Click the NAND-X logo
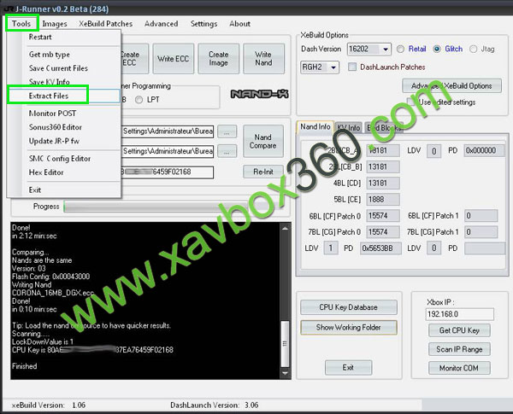The image size is (513, 414). [259, 95]
